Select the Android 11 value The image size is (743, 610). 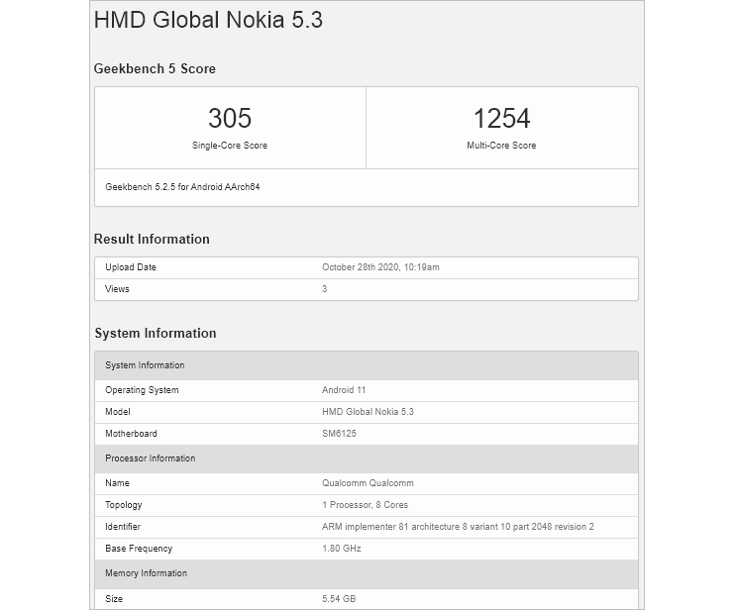[x=344, y=390]
